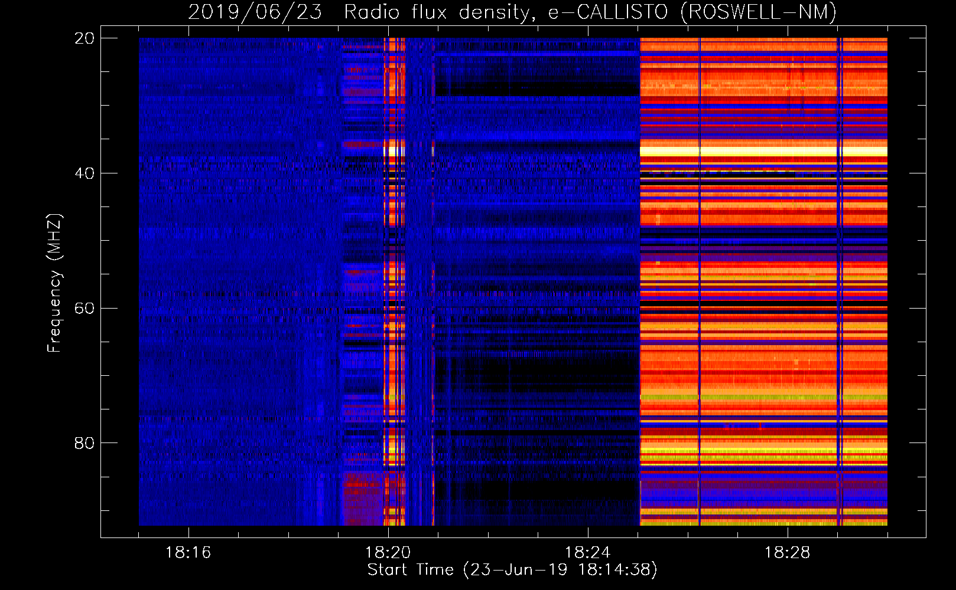This screenshot has width=956, height=590.
Task: Click the 18:16 time tick label
Action: [188, 553]
